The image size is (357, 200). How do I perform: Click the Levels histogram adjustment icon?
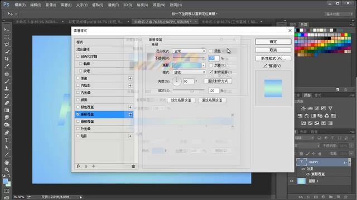310,108
